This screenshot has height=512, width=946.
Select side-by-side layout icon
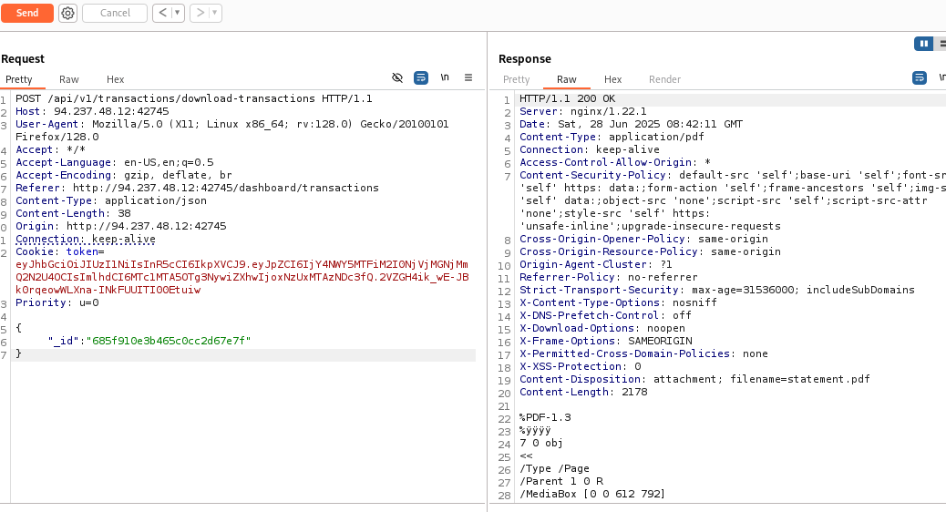point(924,43)
